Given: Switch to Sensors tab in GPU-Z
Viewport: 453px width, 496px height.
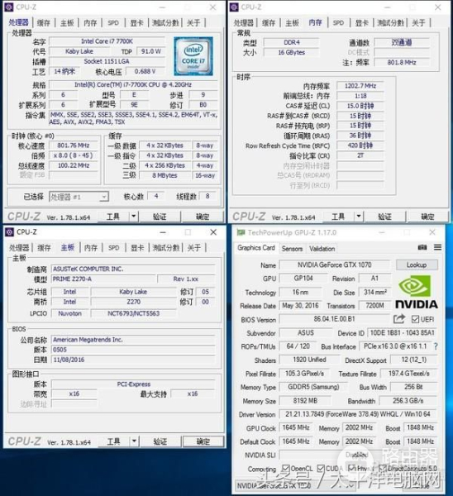Looking at the screenshot, I should coord(292,249).
